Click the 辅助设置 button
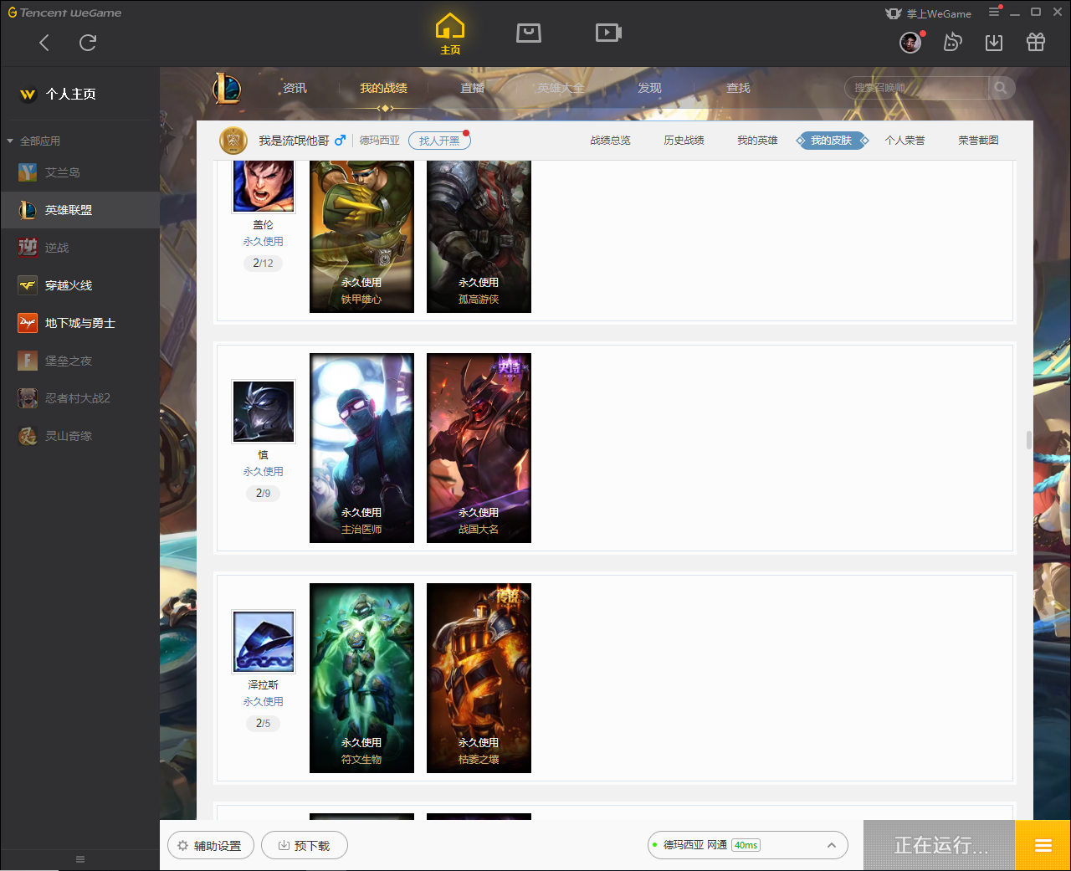 tap(209, 845)
